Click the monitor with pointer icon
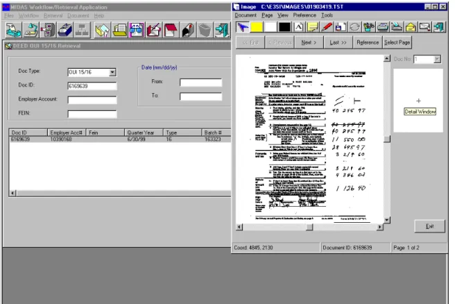 pyautogui.click(x=424, y=27)
